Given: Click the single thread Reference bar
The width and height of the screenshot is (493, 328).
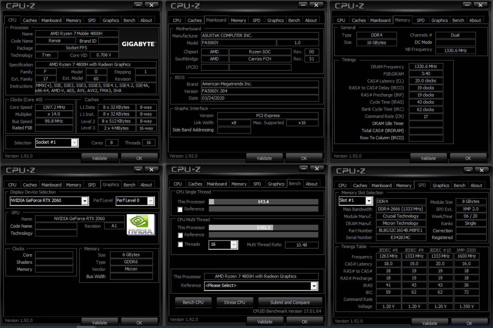Looking at the screenshot, I should pyautogui.click(x=263, y=209).
